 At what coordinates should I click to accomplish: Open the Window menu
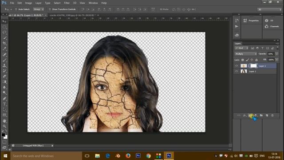(93, 3)
